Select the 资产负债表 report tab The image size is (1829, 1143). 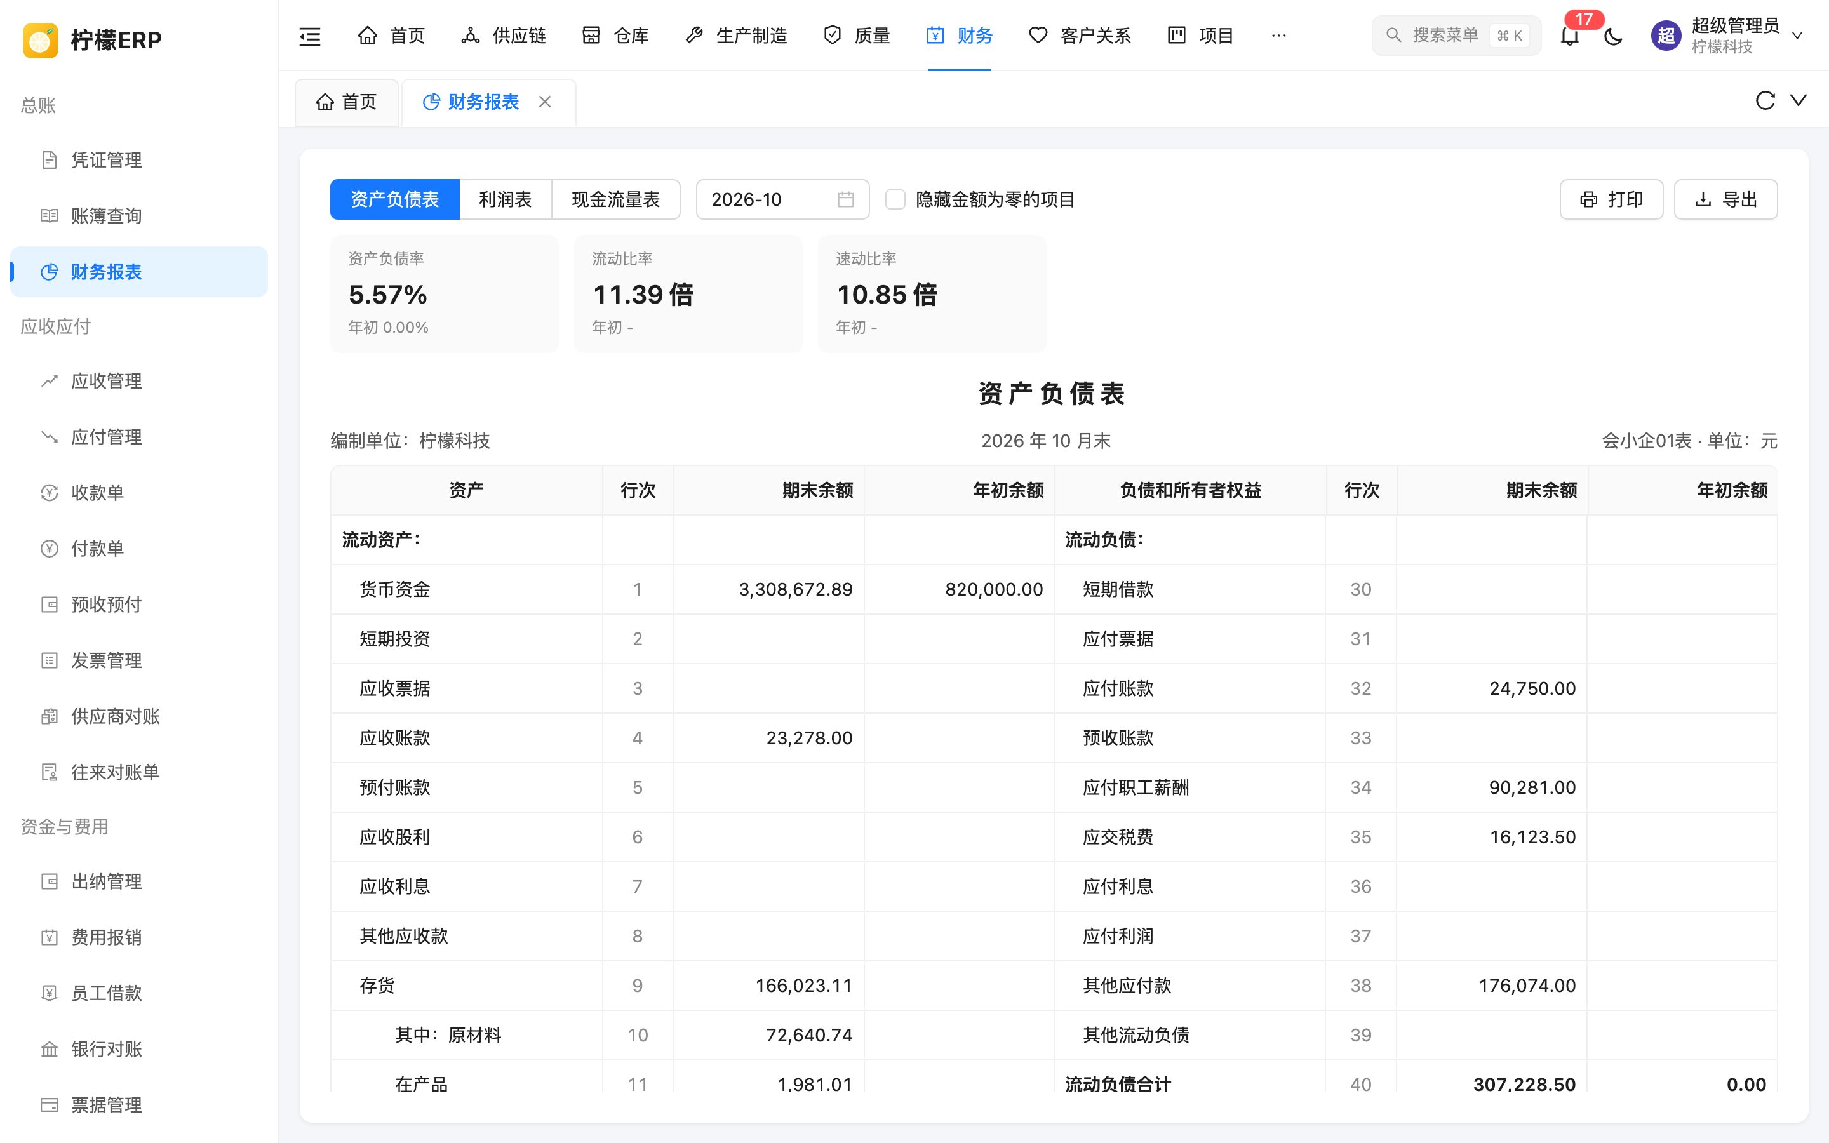(394, 199)
